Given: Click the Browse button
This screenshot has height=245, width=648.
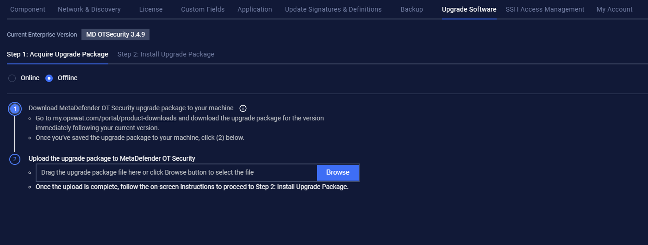Looking at the screenshot, I should tap(338, 172).
